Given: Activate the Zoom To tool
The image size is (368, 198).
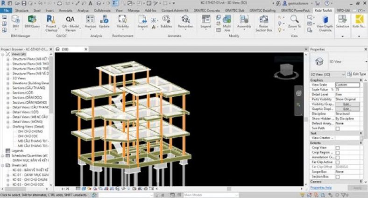Looking at the screenshot, I should [x=294, y=21].
